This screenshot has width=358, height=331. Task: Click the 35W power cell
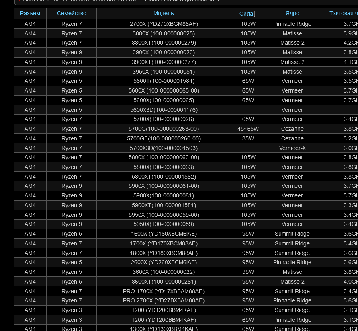point(248,138)
